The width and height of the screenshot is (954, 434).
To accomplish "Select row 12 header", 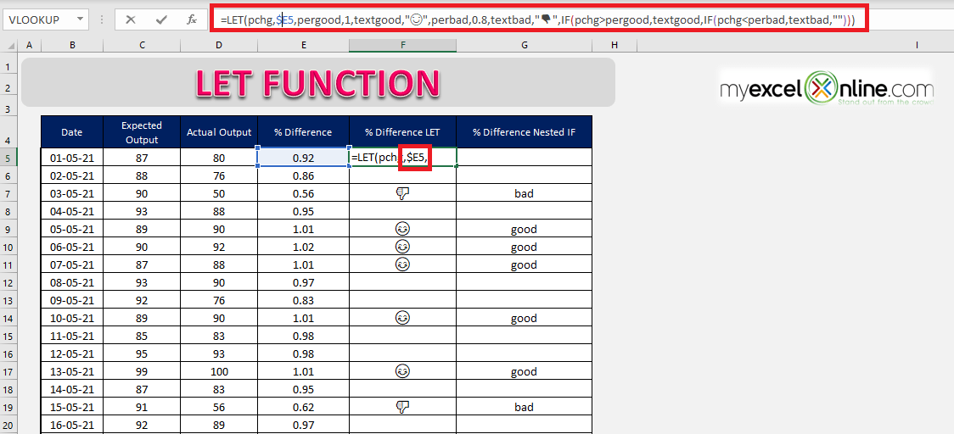I will (9, 282).
